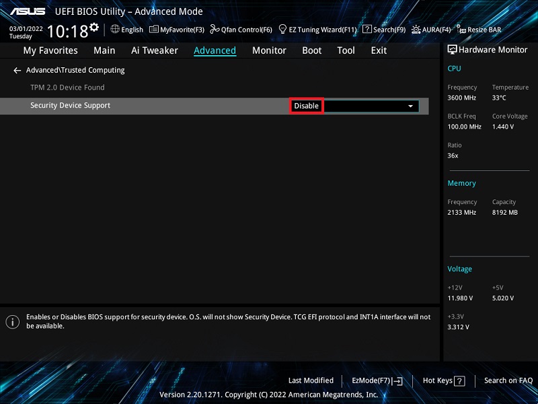
Task: Click the memory capacity value 8192 MB
Action: [505, 213]
